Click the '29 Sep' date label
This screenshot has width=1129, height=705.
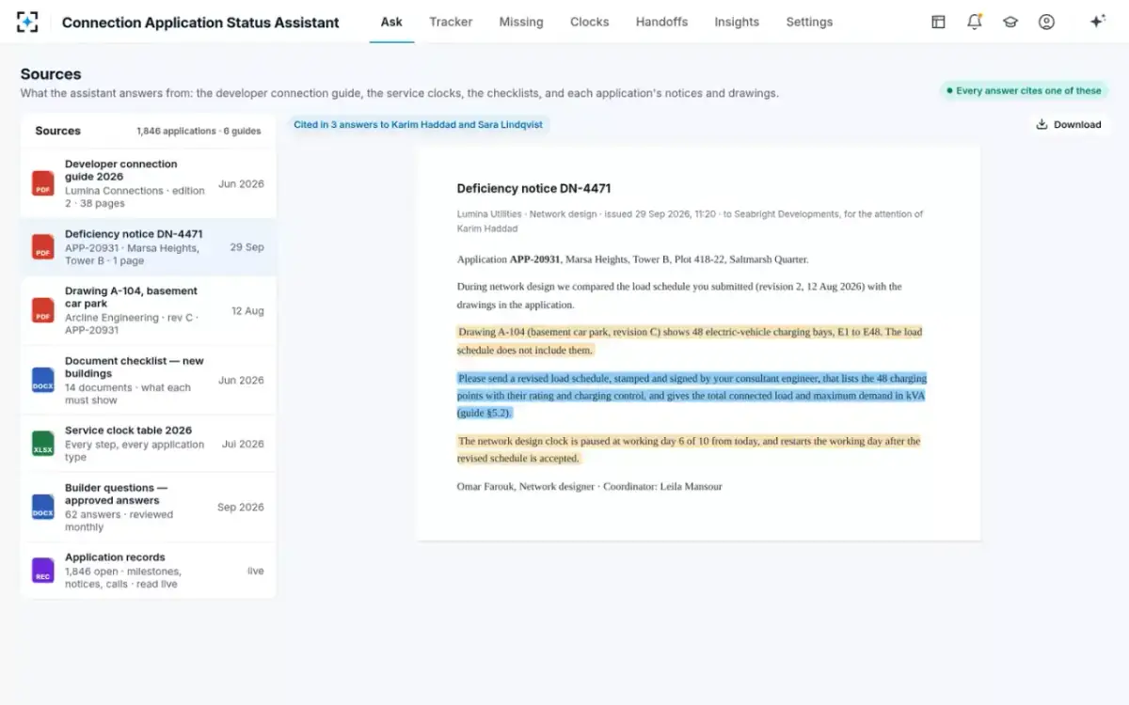(247, 247)
